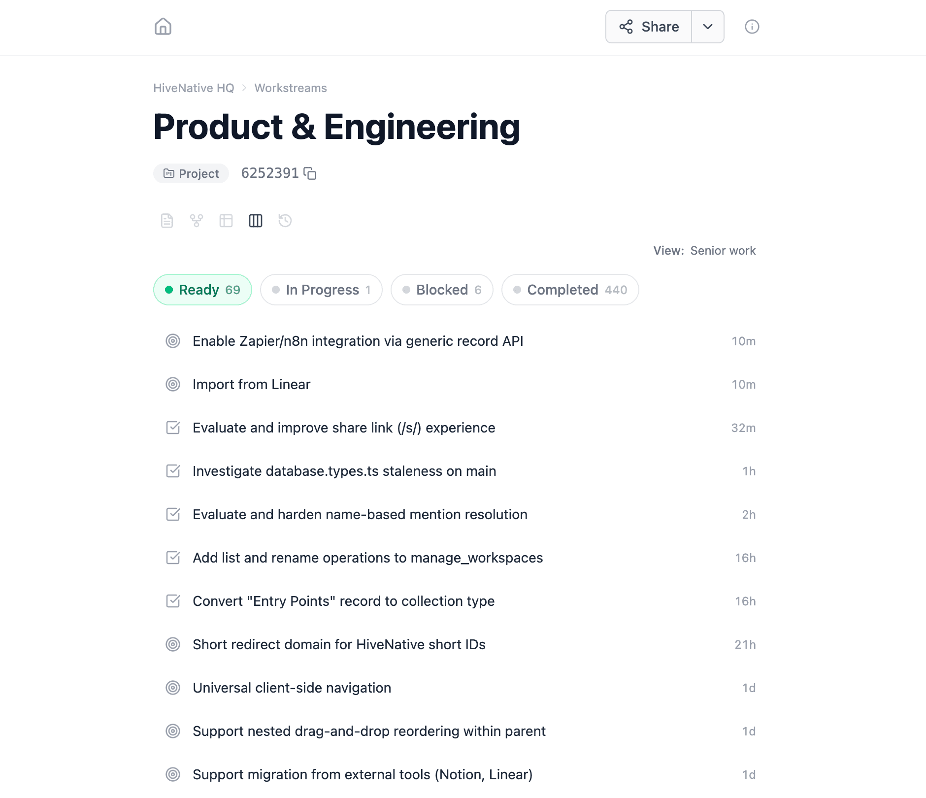926x798 pixels.
Task: View the Completed tasks list
Action: (570, 290)
